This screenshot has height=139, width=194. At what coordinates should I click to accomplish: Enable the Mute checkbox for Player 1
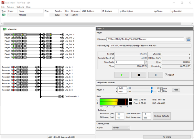(161, 91)
